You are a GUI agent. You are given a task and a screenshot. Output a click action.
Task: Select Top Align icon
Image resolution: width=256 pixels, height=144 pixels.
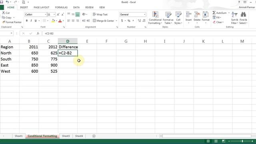click(68, 14)
